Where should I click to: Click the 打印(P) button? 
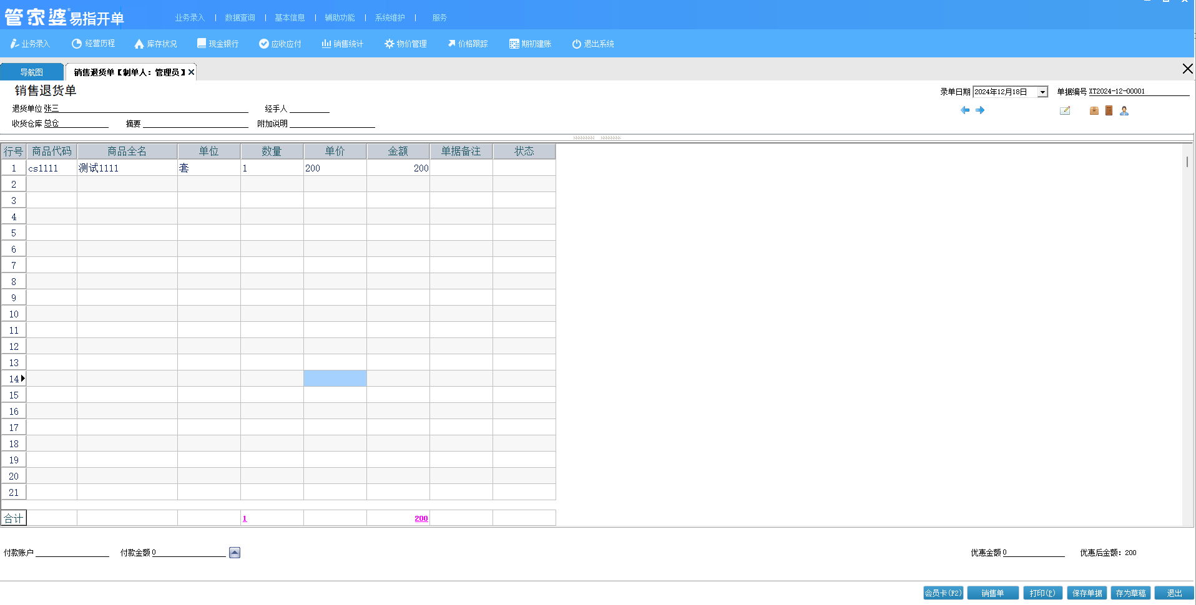[x=1042, y=593]
